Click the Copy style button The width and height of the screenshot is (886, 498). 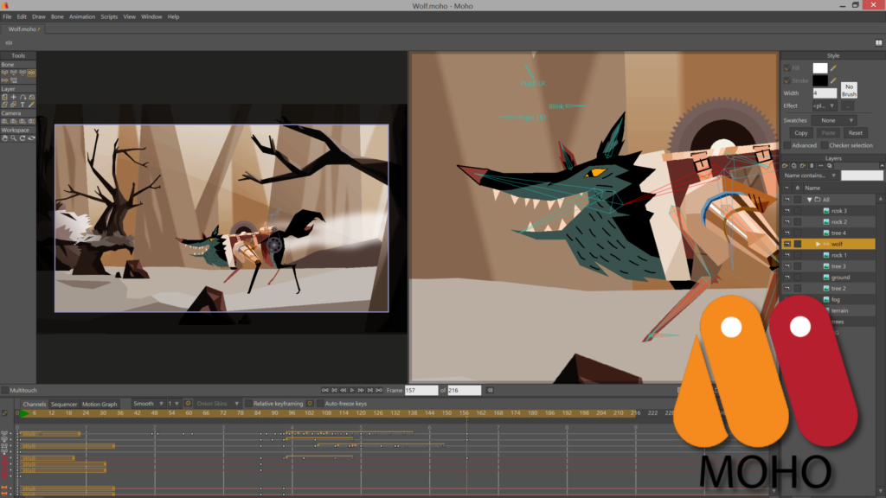pyautogui.click(x=801, y=133)
